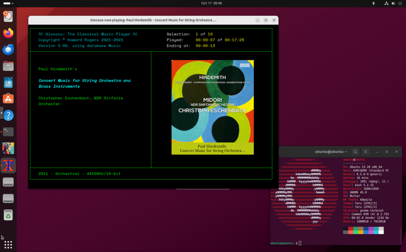Click the album caption 'Paul Hindemith: Concert Music'
Image resolution: width=406 pixels, height=252 pixels.
point(213,148)
